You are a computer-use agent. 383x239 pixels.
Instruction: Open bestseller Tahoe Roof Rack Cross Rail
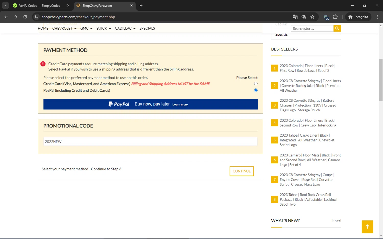tap(308, 200)
